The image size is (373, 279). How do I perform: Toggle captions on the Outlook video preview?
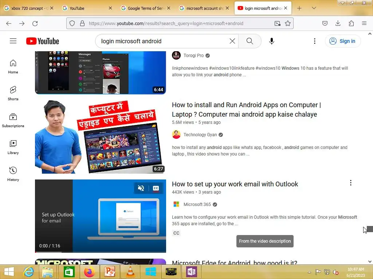click(156, 188)
